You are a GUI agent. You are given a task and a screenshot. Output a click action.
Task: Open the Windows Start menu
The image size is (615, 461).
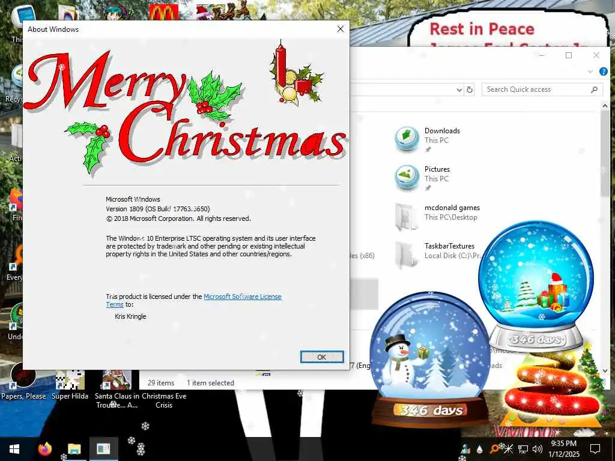coord(14,449)
